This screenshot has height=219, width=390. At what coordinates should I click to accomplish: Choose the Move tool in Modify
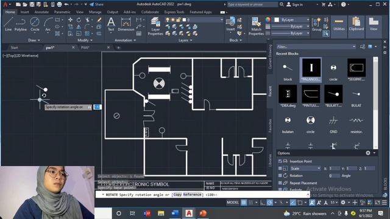pyautogui.click(x=71, y=20)
